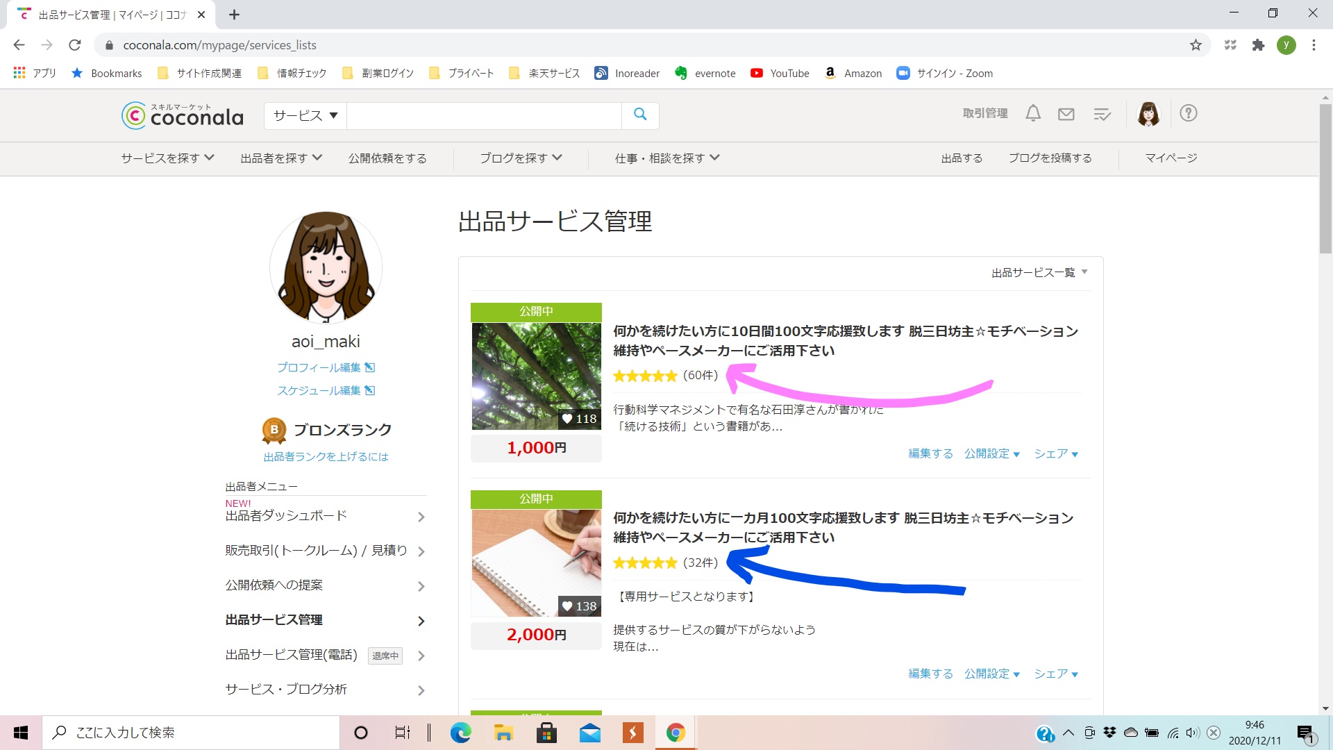Click 出品者ランクを上げるには link
Screen dimensions: 1333x750
(323, 456)
